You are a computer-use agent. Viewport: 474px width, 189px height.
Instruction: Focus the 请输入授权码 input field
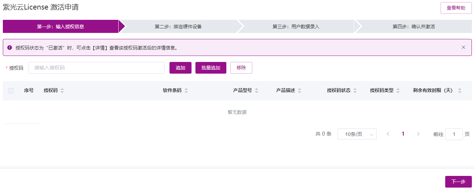(96, 68)
